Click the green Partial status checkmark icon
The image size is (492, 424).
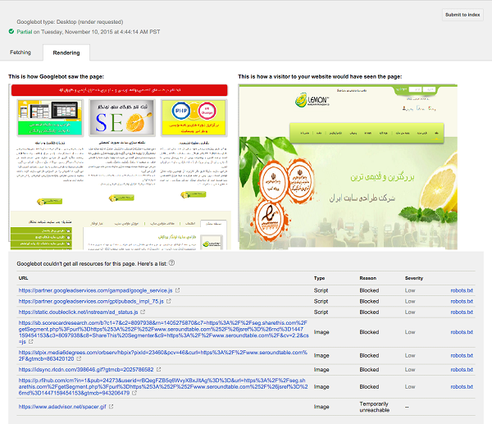[11, 31]
